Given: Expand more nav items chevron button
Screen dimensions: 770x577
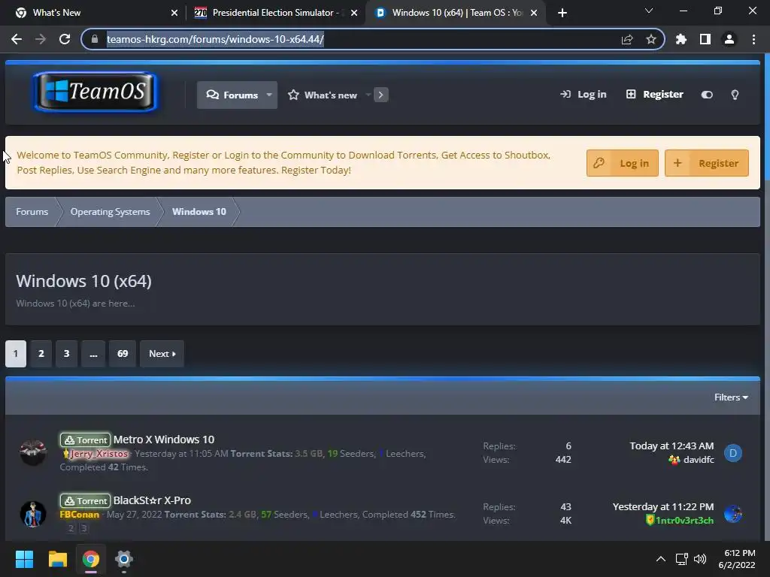Looking at the screenshot, I should pos(380,95).
